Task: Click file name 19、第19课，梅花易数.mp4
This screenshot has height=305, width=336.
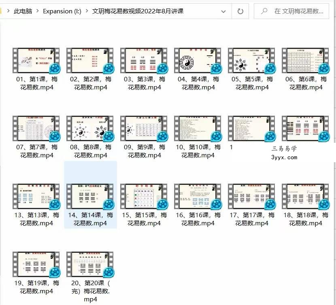Action: tap(37, 287)
